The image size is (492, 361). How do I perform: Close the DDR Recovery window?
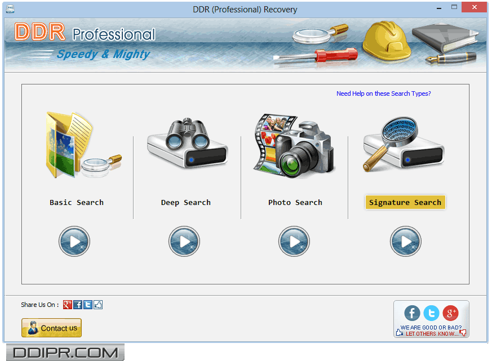[x=474, y=7]
